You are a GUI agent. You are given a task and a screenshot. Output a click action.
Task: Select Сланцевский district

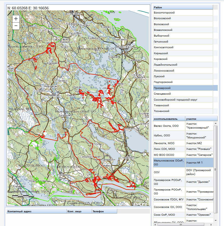tap(183, 94)
